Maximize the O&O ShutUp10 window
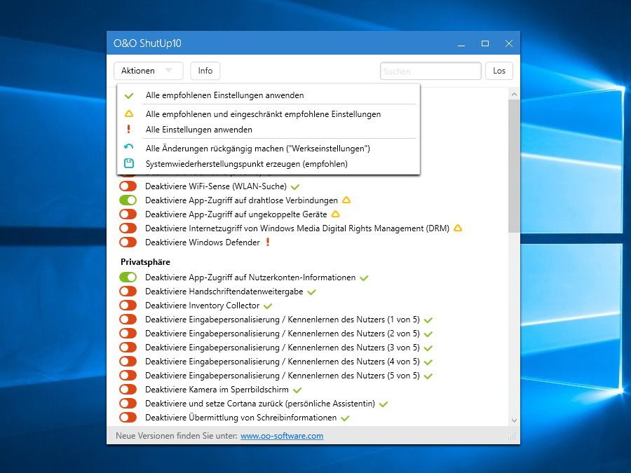This screenshot has width=631, height=473. click(485, 43)
